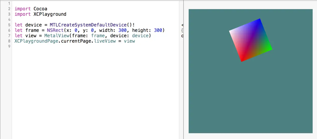Click 'NSRect' on line 6
The height and width of the screenshot is (139, 317).
click(x=55, y=30)
